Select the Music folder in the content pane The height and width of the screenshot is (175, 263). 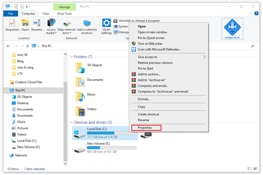pos(86,97)
